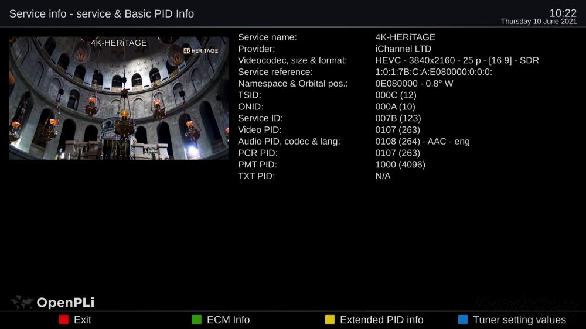This screenshot has width=586, height=329.
Task: Select the Service ID label
Action: coord(261,118)
